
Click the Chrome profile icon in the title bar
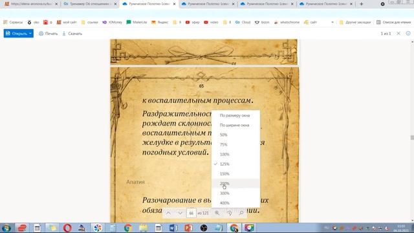pos(382,4)
